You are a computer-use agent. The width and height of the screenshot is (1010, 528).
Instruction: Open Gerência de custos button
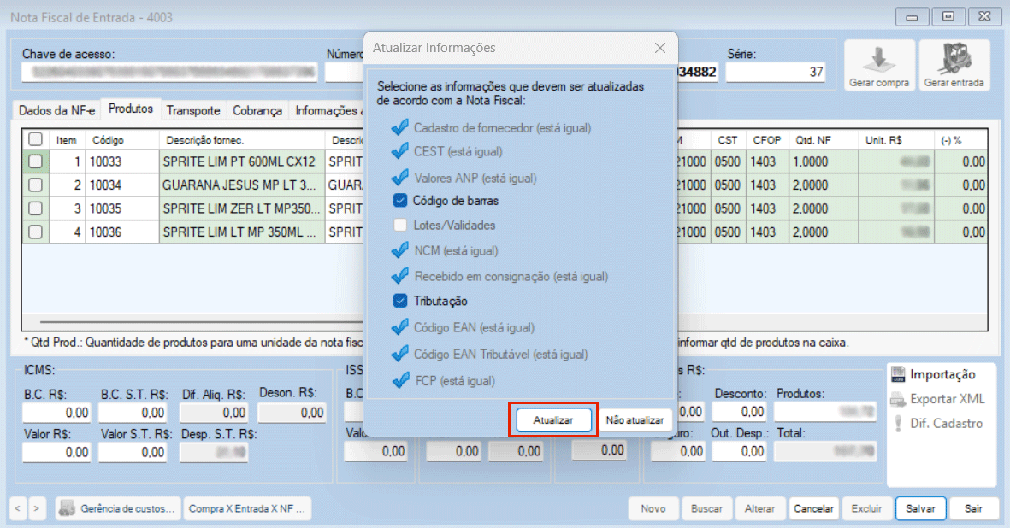coord(118,508)
